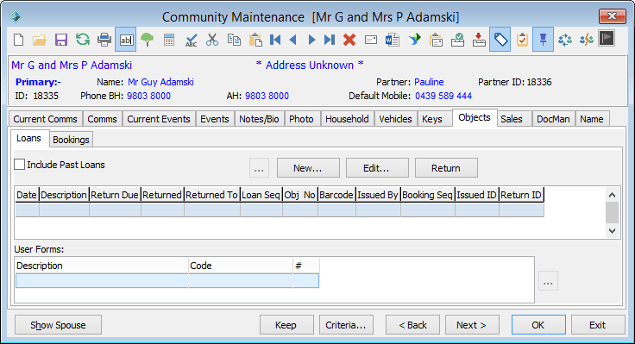635x344 pixels.
Task: Click the inbox with red download arrow icon
Action: tap(479, 40)
